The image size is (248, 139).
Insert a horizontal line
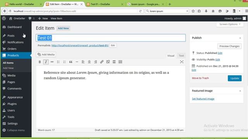tap(77, 62)
